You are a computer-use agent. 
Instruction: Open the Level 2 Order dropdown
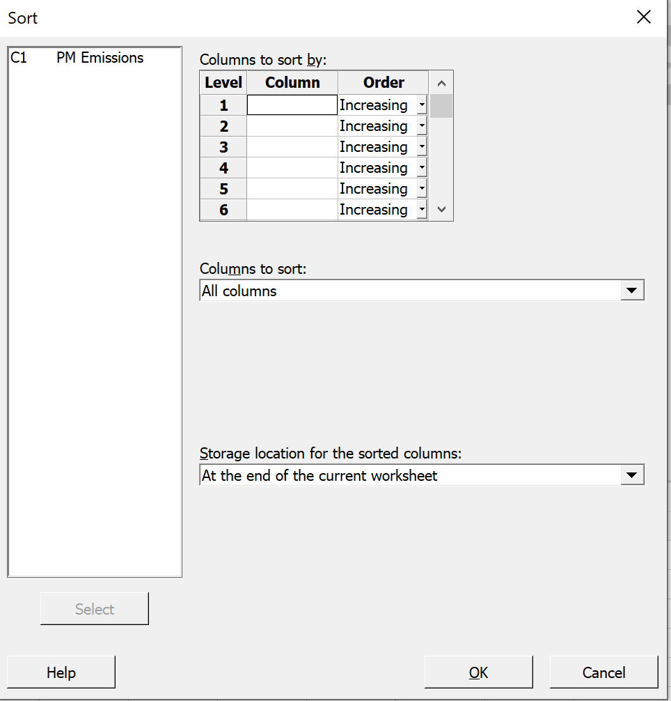[x=422, y=126]
